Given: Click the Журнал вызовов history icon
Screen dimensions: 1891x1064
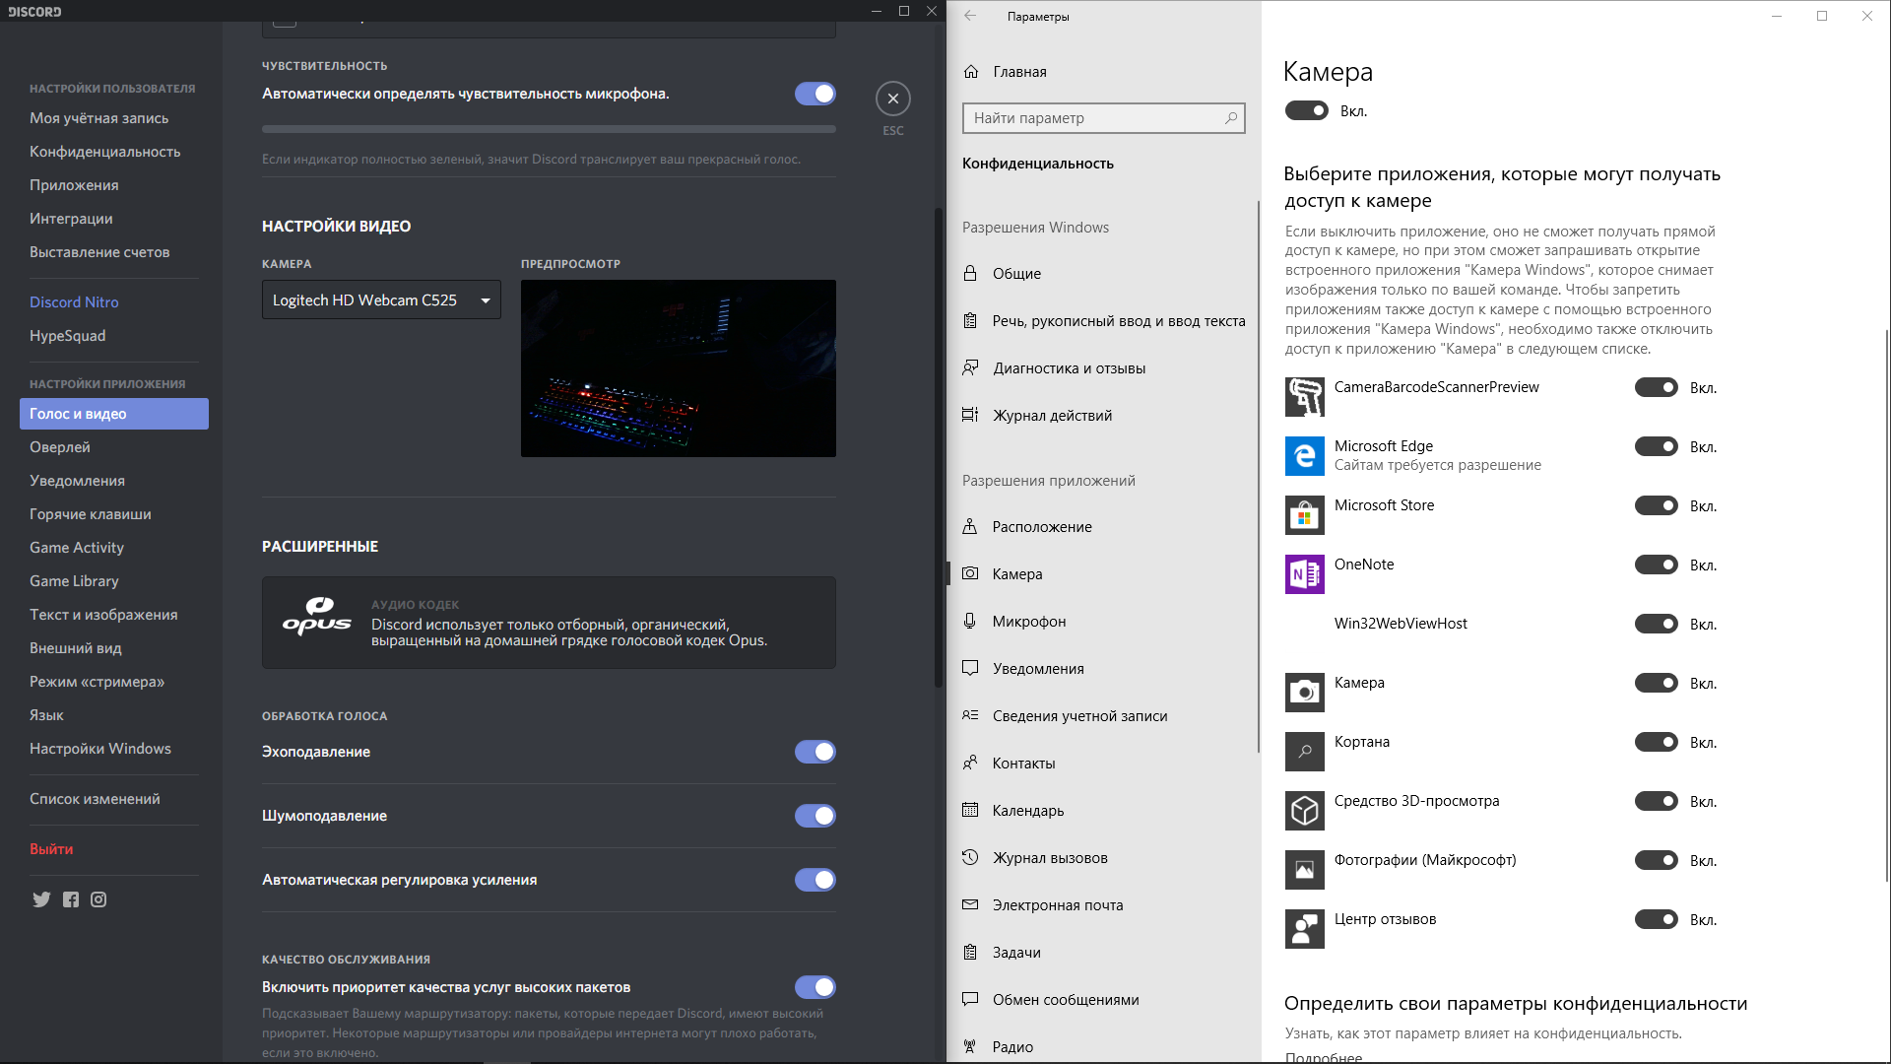Looking at the screenshot, I should (x=970, y=857).
